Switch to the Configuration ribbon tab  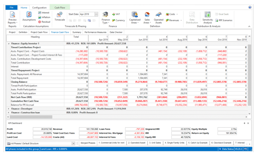coord(39,8)
